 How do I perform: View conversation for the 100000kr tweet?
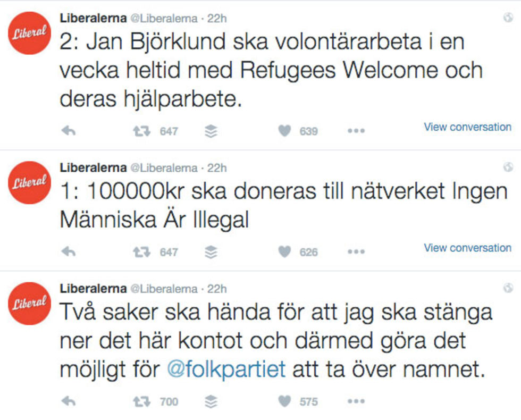(467, 248)
